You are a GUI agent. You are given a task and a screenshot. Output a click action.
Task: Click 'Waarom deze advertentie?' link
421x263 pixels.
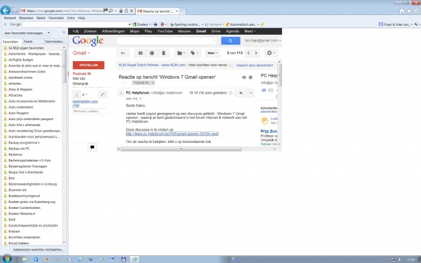(x=254, y=65)
